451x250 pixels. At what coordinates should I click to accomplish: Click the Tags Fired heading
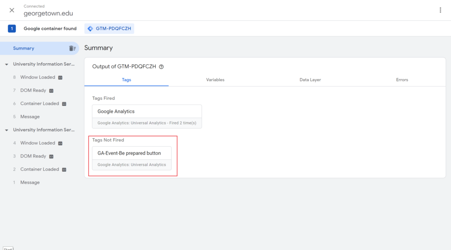(x=104, y=98)
